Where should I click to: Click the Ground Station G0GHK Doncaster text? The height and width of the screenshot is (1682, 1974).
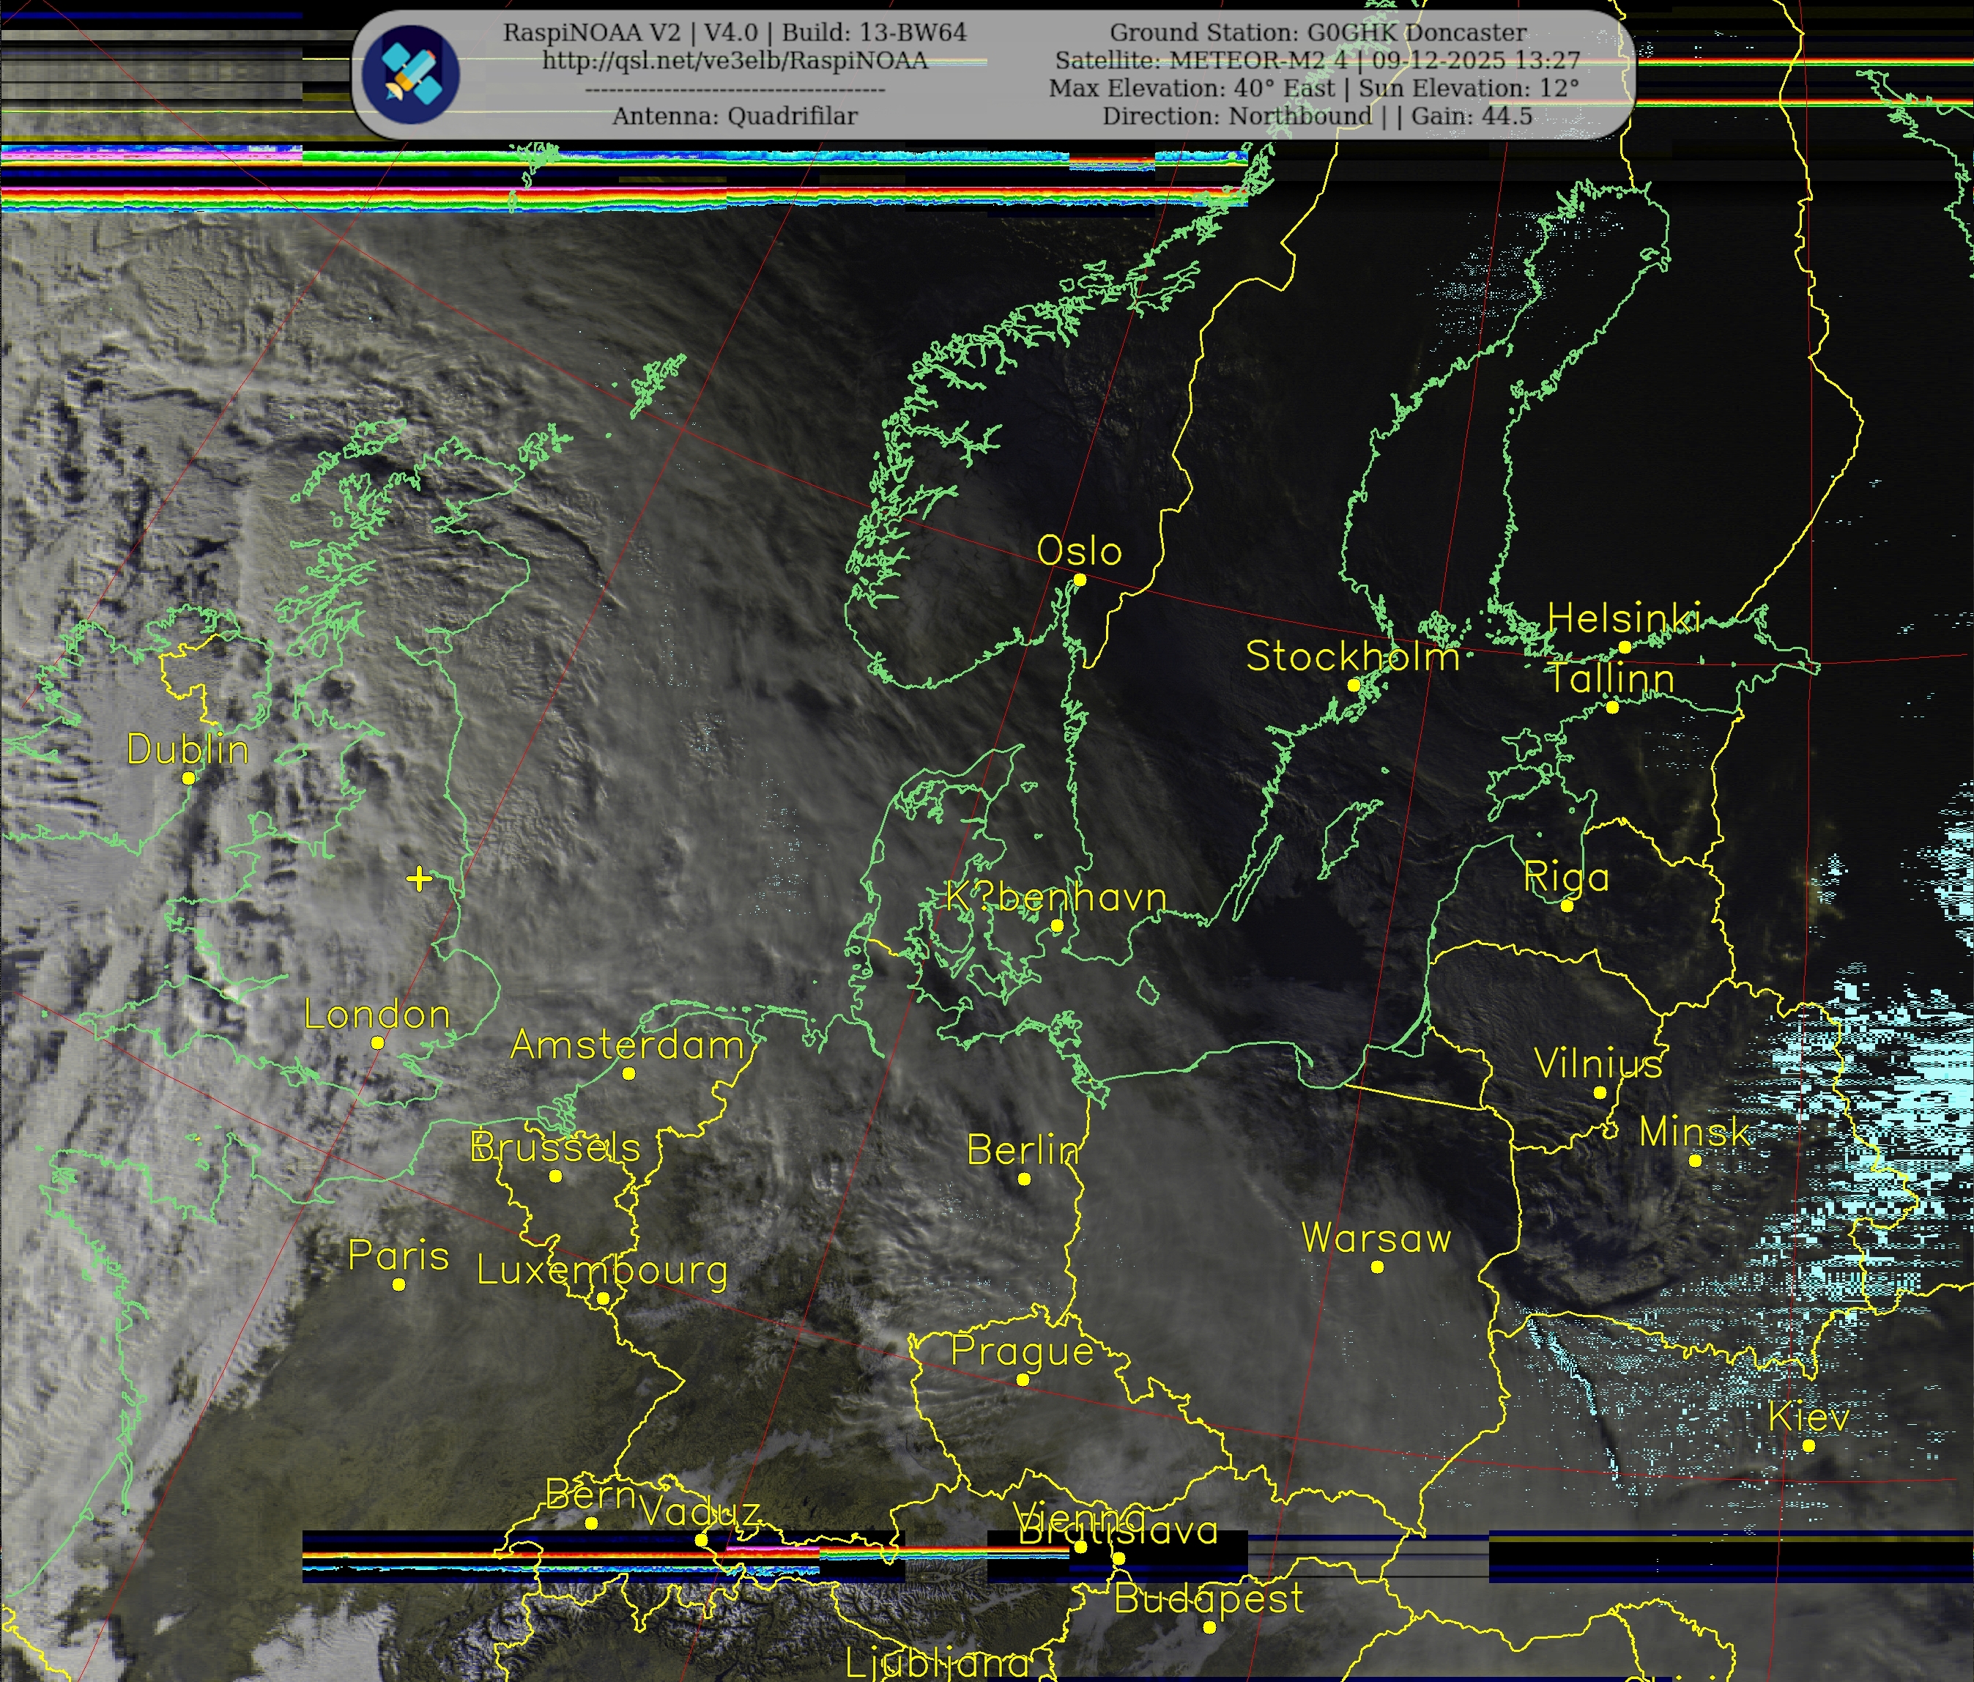(x=1318, y=34)
